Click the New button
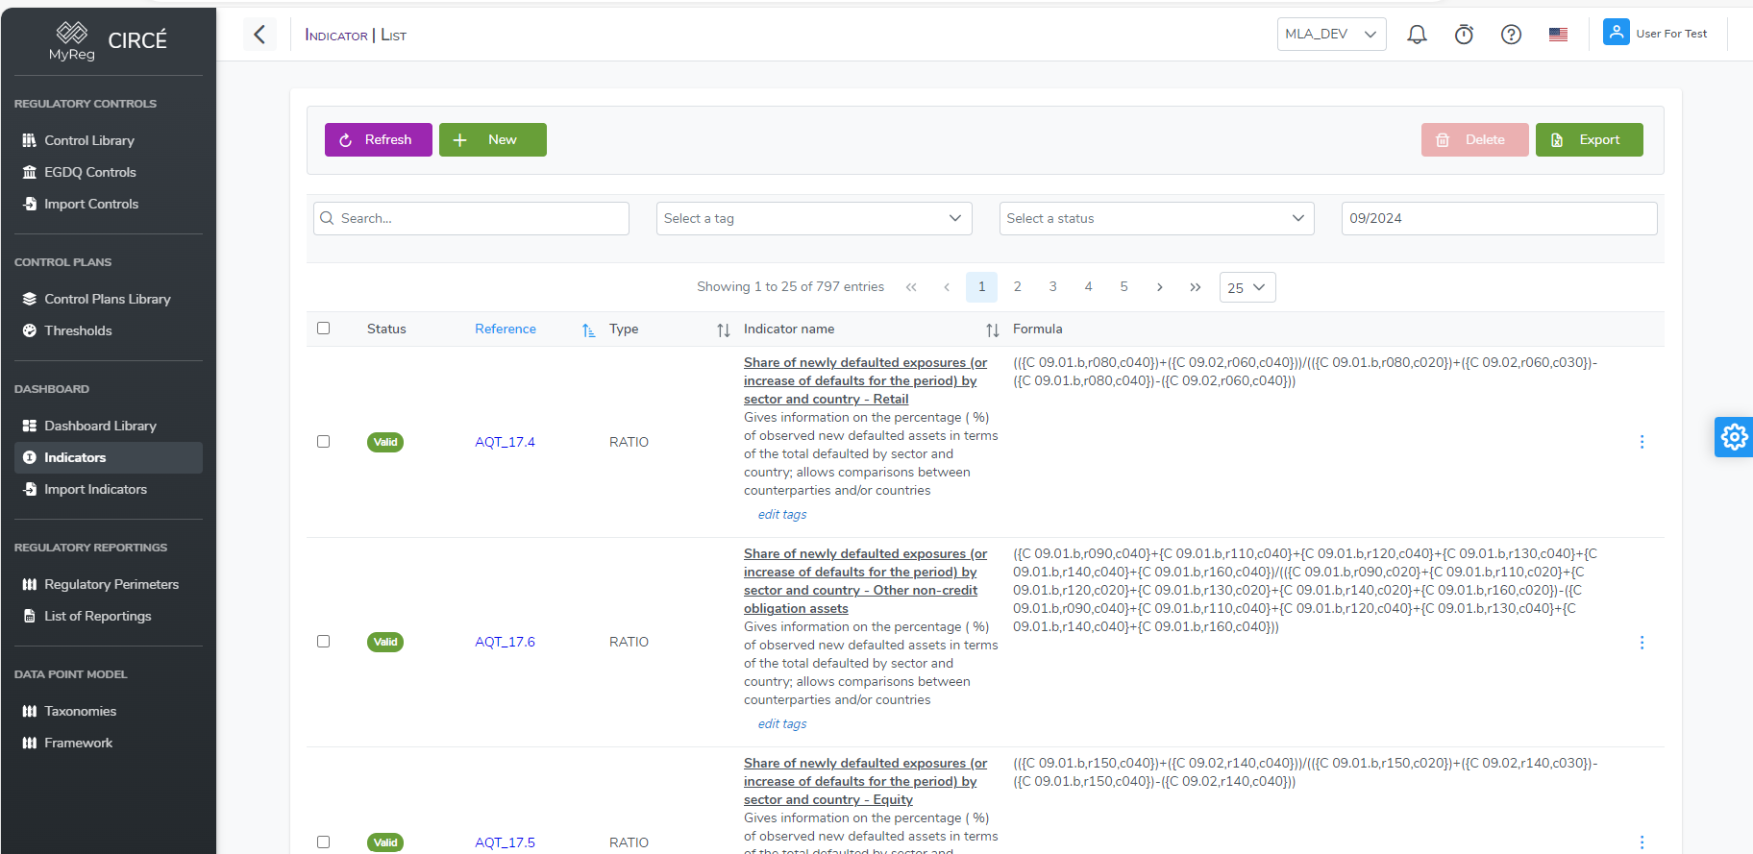The image size is (1753, 854). point(492,139)
